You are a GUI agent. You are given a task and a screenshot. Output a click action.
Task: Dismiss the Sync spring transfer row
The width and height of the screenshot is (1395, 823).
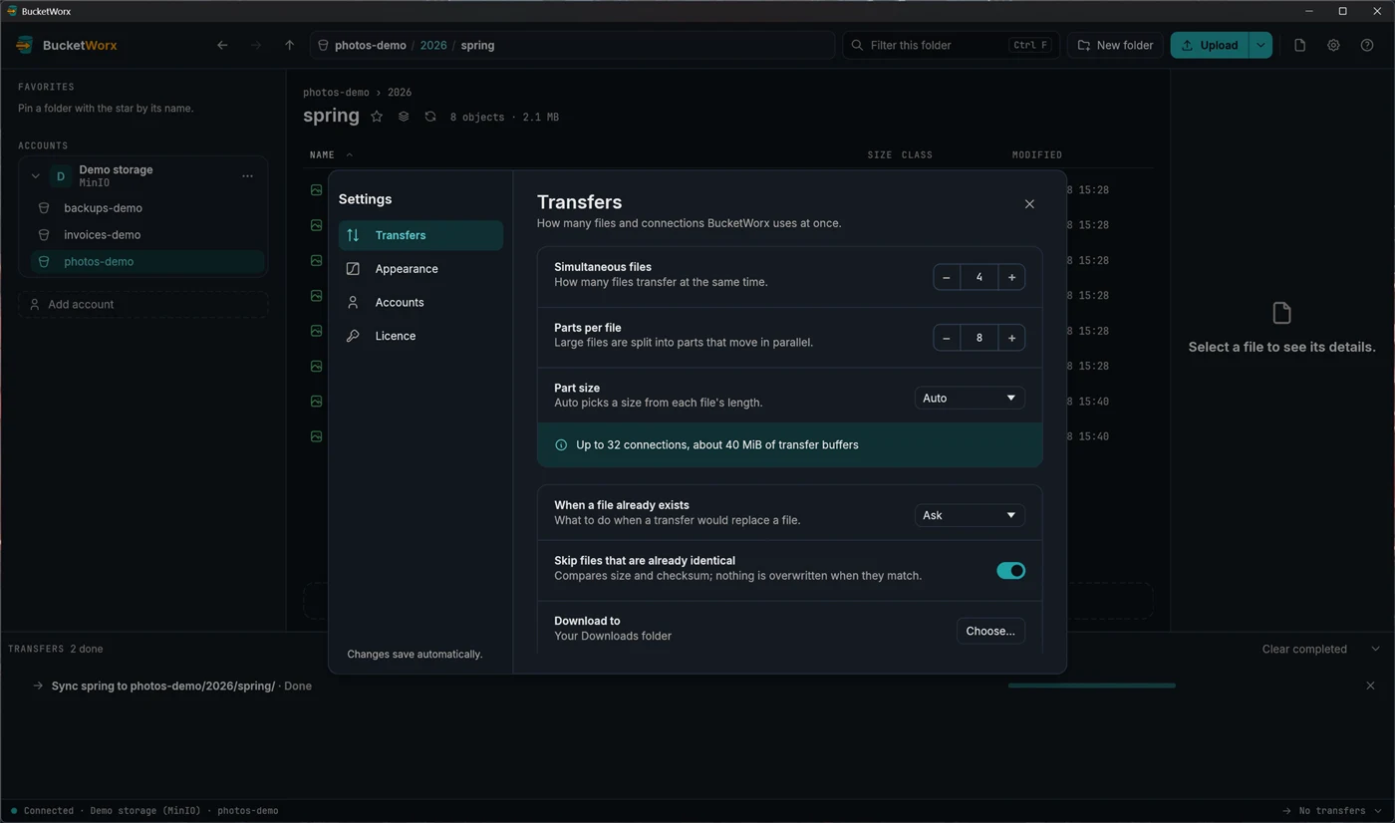point(1370,686)
